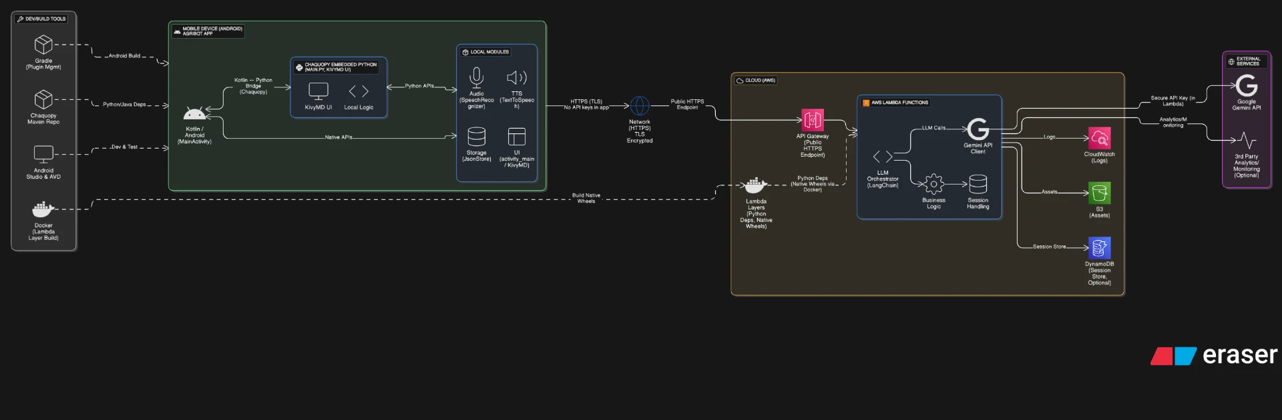Click the Gradle (Plugin Mgmt) cube icon

tap(43, 45)
